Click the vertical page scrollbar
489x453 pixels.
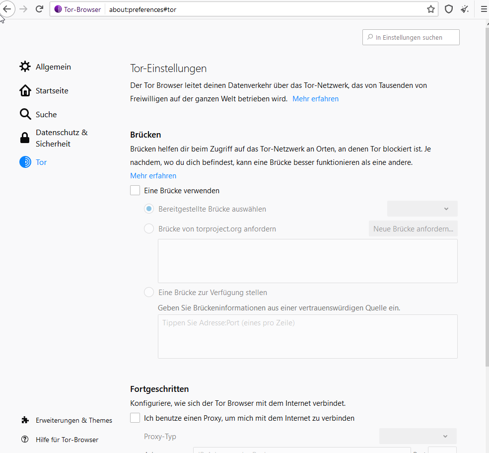click(x=487, y=199)
